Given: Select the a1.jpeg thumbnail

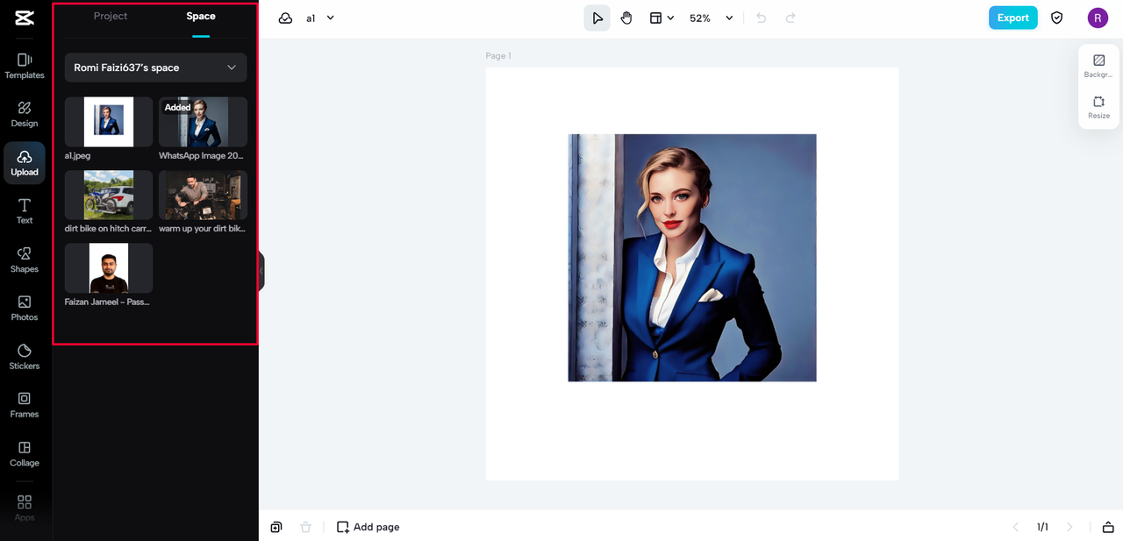Looking at the screenshot, I should pyautogui.click(x=109, y=122).
